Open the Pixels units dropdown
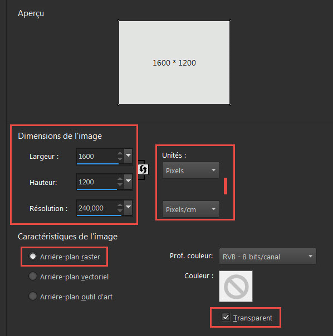This screenshot has width=333, height=336. tap(191, 170)
